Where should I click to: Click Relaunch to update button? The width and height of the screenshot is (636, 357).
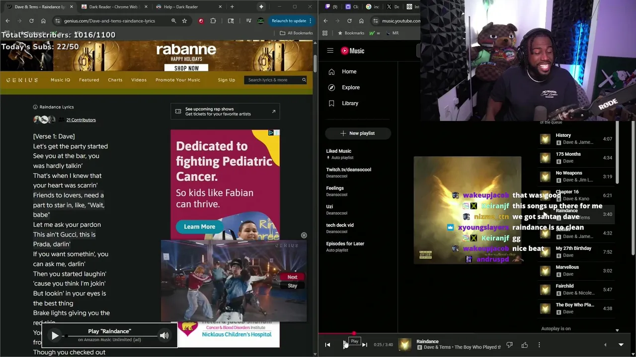292,21
